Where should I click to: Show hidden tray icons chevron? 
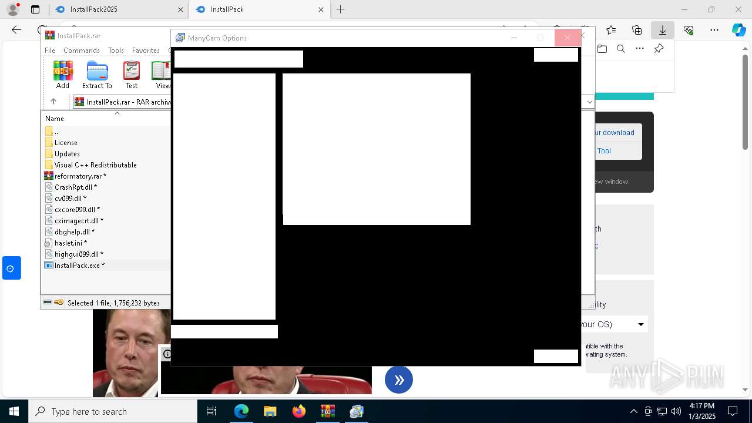[633, 411]
